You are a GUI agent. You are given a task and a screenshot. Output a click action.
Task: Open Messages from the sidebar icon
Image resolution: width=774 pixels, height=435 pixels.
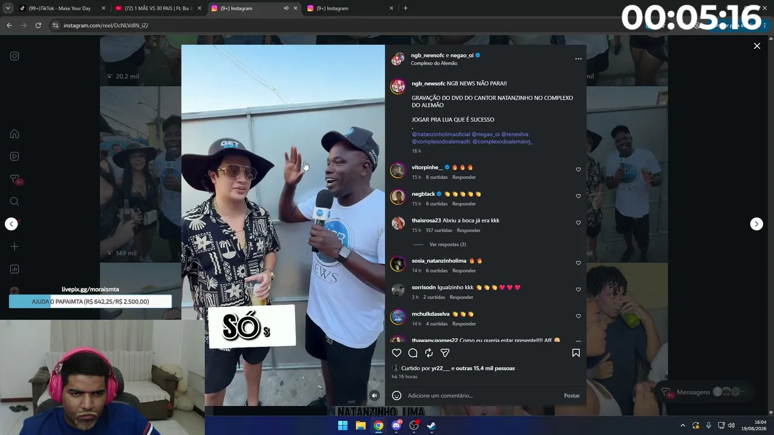click(x=15, y=179)
